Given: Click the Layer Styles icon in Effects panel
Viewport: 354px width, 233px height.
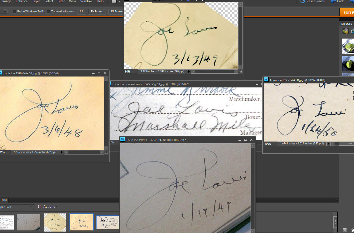Looking at the screenshot, I should click(x=353, y=31).
